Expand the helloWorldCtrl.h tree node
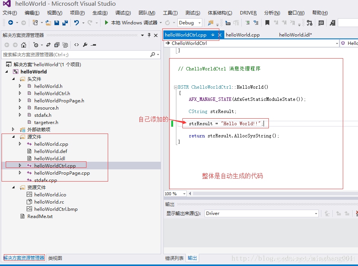This screenshot has width=358, height=266. coord(20,93)
